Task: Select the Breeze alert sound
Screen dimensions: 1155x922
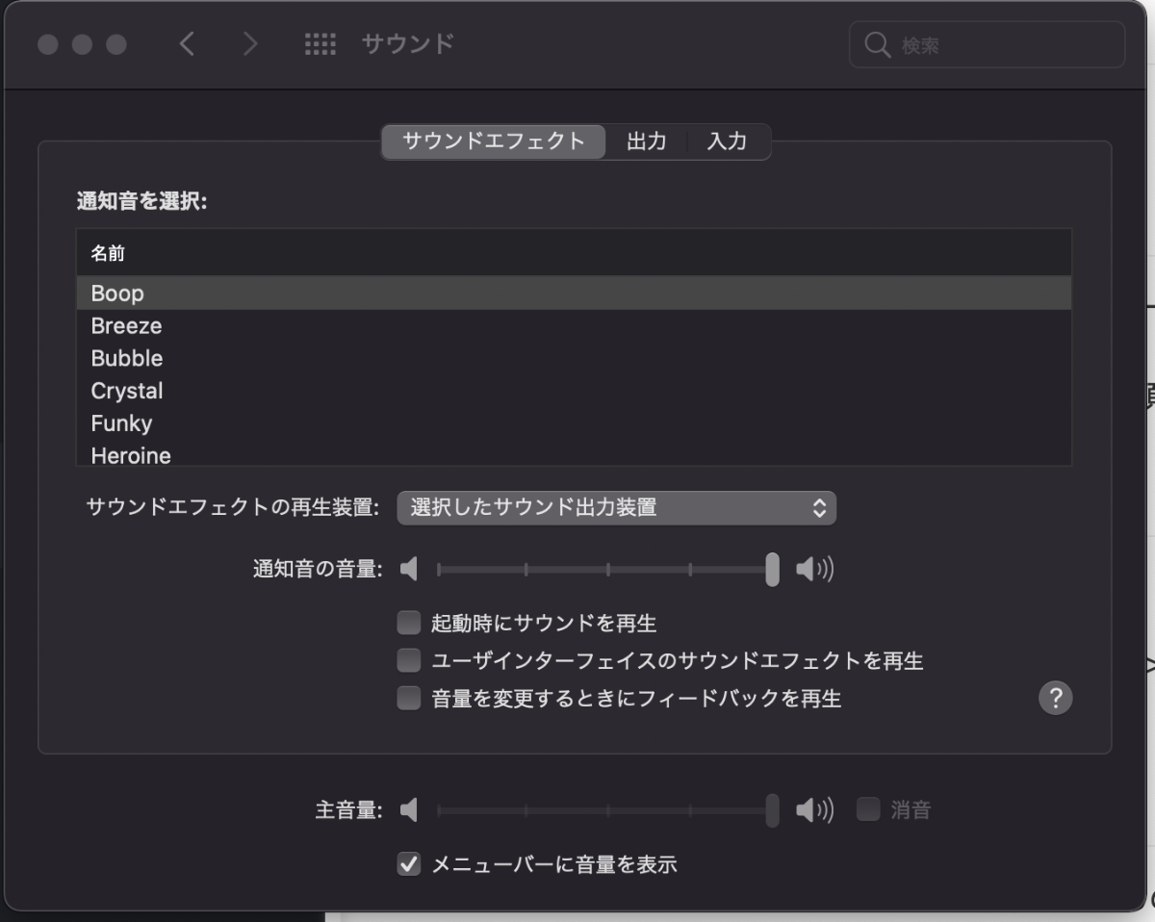Action: click(x=574, y=325)
